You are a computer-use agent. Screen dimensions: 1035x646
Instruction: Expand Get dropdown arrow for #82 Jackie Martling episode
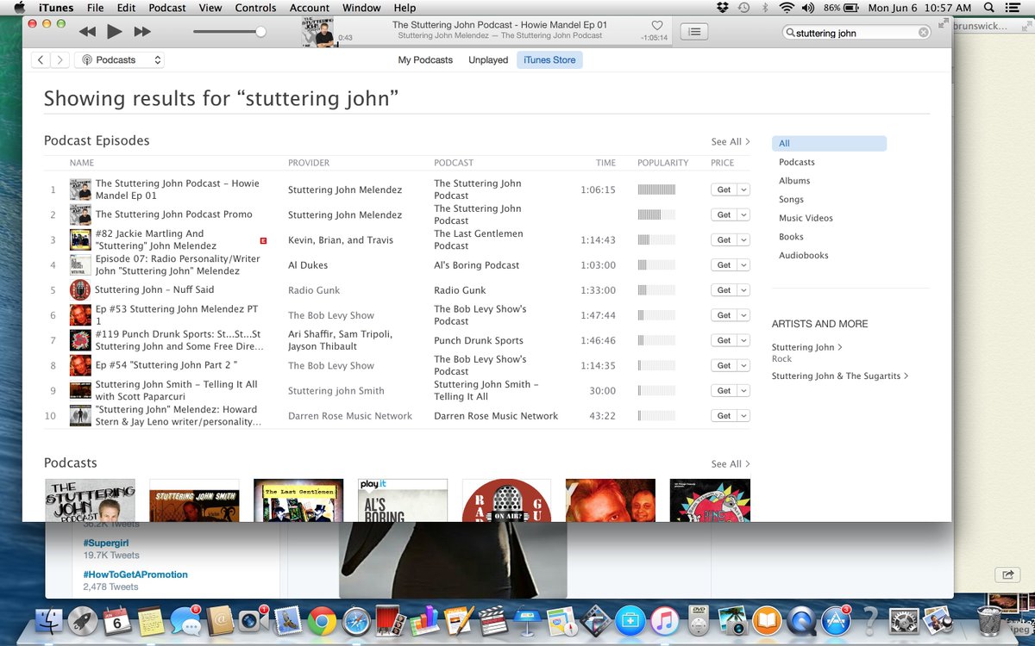point(743,239)
